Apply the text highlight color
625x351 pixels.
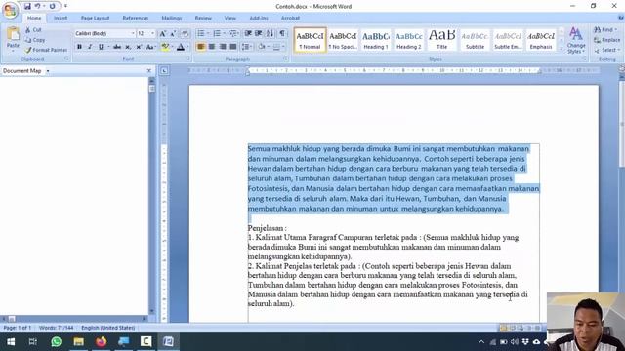[x=165, y=47]
